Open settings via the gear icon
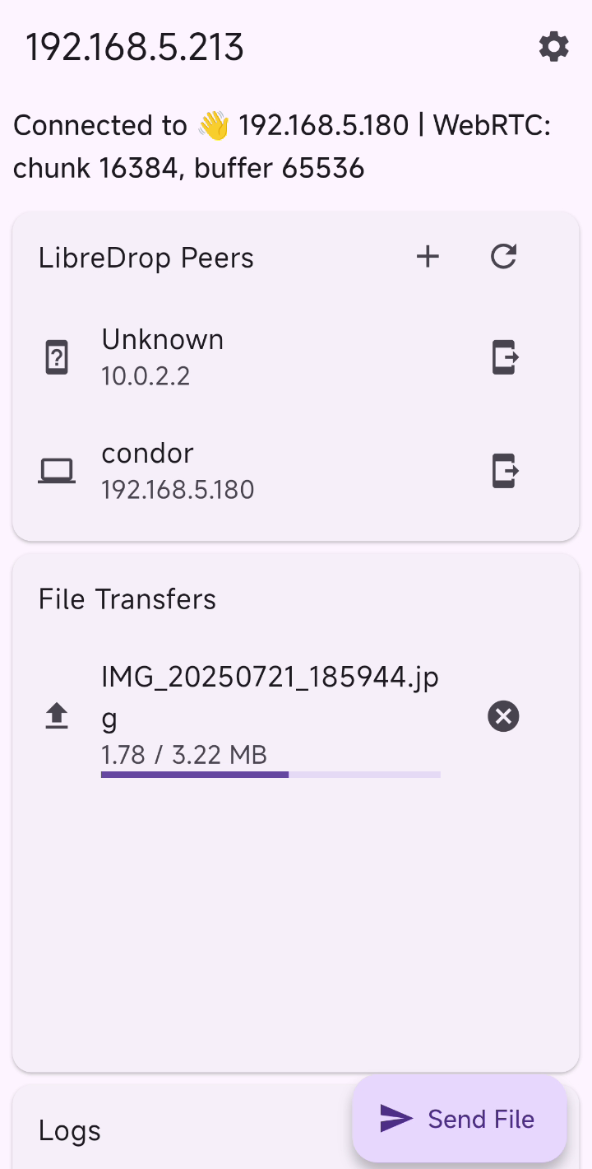 point(553,47)
